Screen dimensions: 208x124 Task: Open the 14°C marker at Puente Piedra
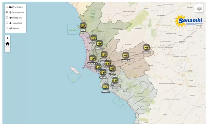click(94, 38)
